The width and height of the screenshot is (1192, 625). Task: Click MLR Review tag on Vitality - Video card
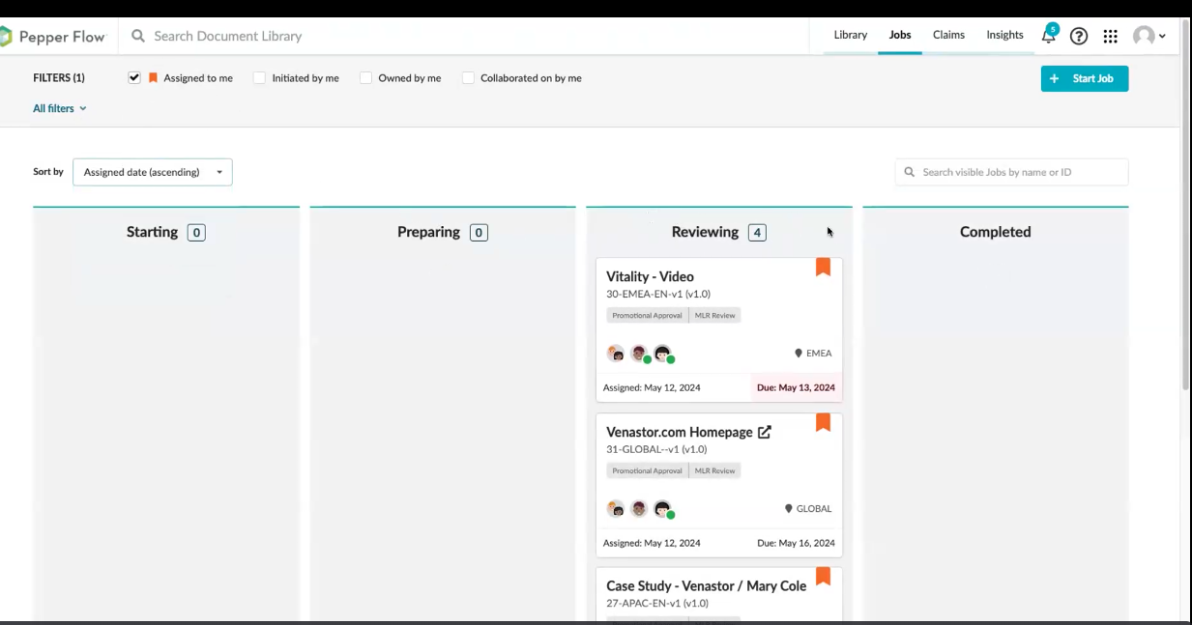715,315
